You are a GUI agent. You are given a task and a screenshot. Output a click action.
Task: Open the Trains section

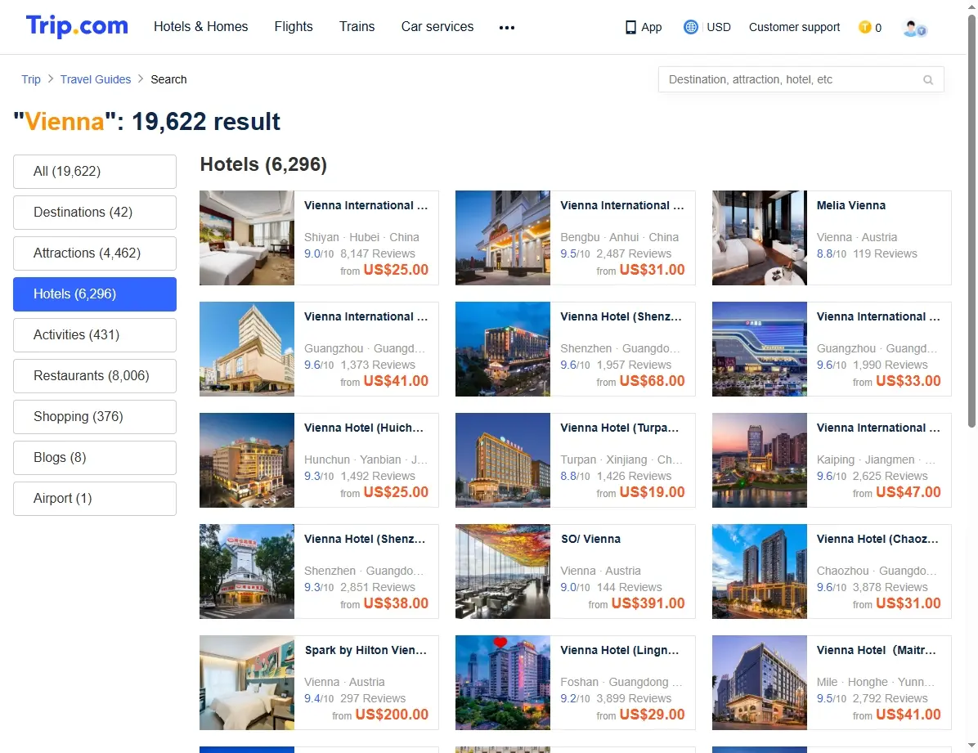coord(357,27)
